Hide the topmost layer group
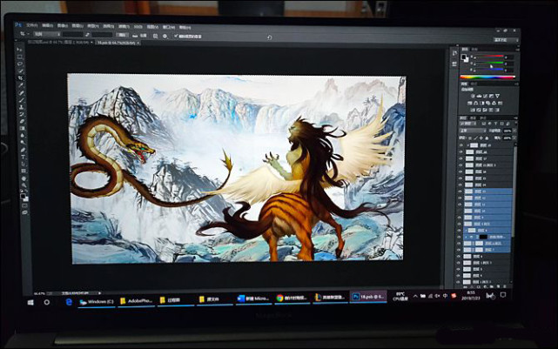The height and width of the screenshot is (349, 558). pos(461,145)
